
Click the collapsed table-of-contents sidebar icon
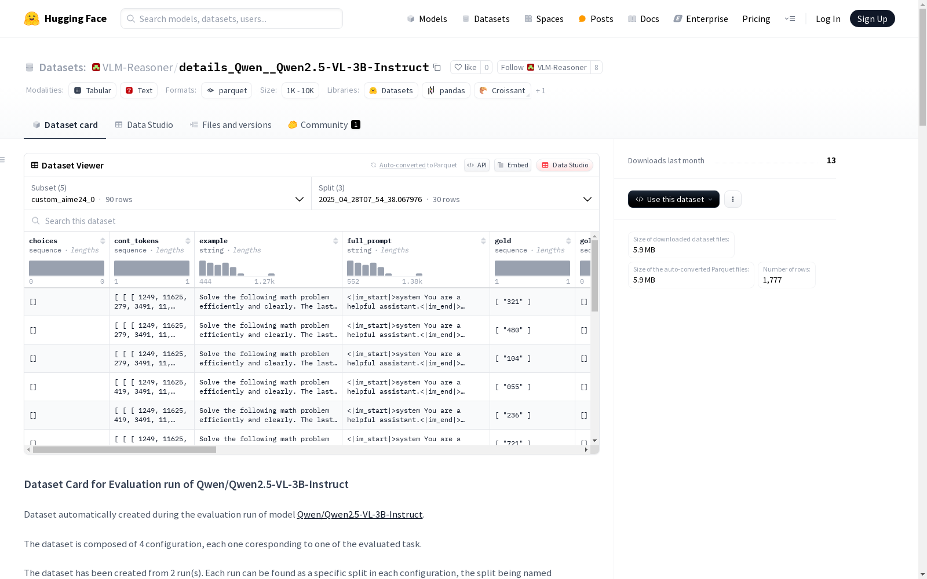[x=3, y=160]
